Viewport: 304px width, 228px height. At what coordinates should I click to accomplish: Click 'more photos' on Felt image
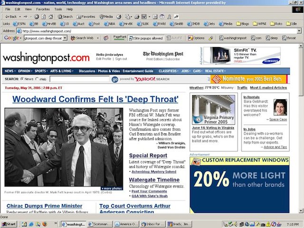112,188
